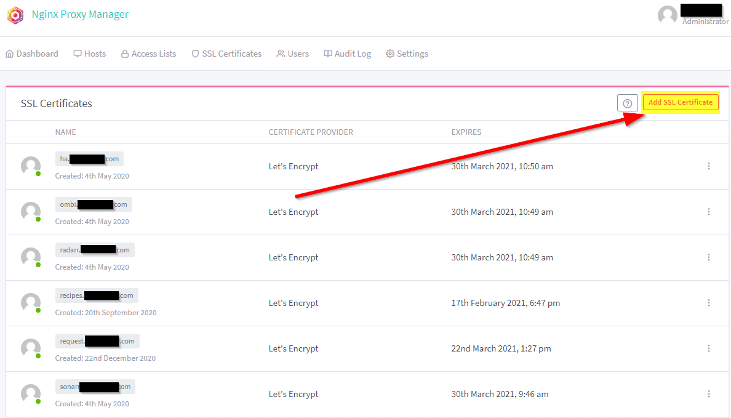Click the avatar in the recipes certificate row
The width and height of the screenshot is (731, 418).
click(x=31, y=303)
